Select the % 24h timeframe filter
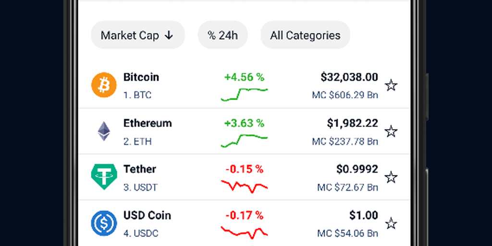 click(223, 35)
